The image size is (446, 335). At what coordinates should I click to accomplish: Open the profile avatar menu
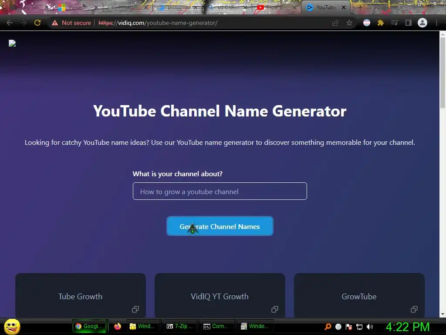click(x=422, y=23)
